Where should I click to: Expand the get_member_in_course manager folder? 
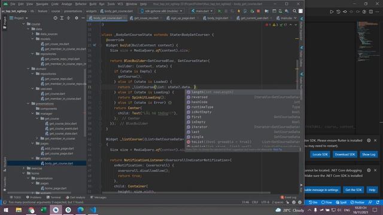tap(37, 138)
